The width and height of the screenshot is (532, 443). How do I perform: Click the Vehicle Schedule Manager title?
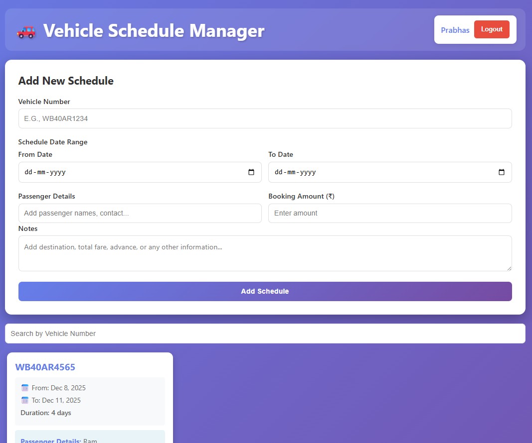point(154,30)
